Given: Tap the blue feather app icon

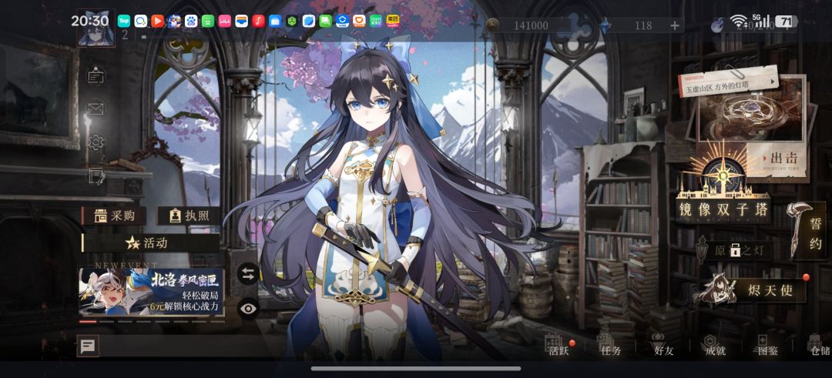Looking at the screenshot, I should click(x=309, y=21).
